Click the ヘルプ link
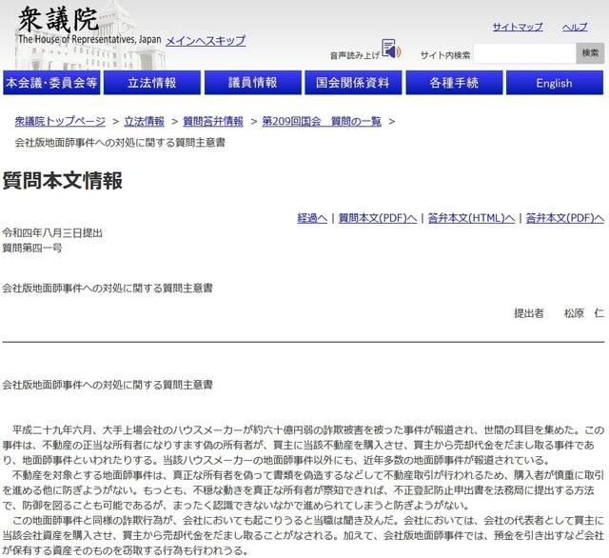 [575, 27]
